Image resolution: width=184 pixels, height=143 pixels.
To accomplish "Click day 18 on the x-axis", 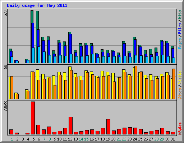I will tap(102, 139).
